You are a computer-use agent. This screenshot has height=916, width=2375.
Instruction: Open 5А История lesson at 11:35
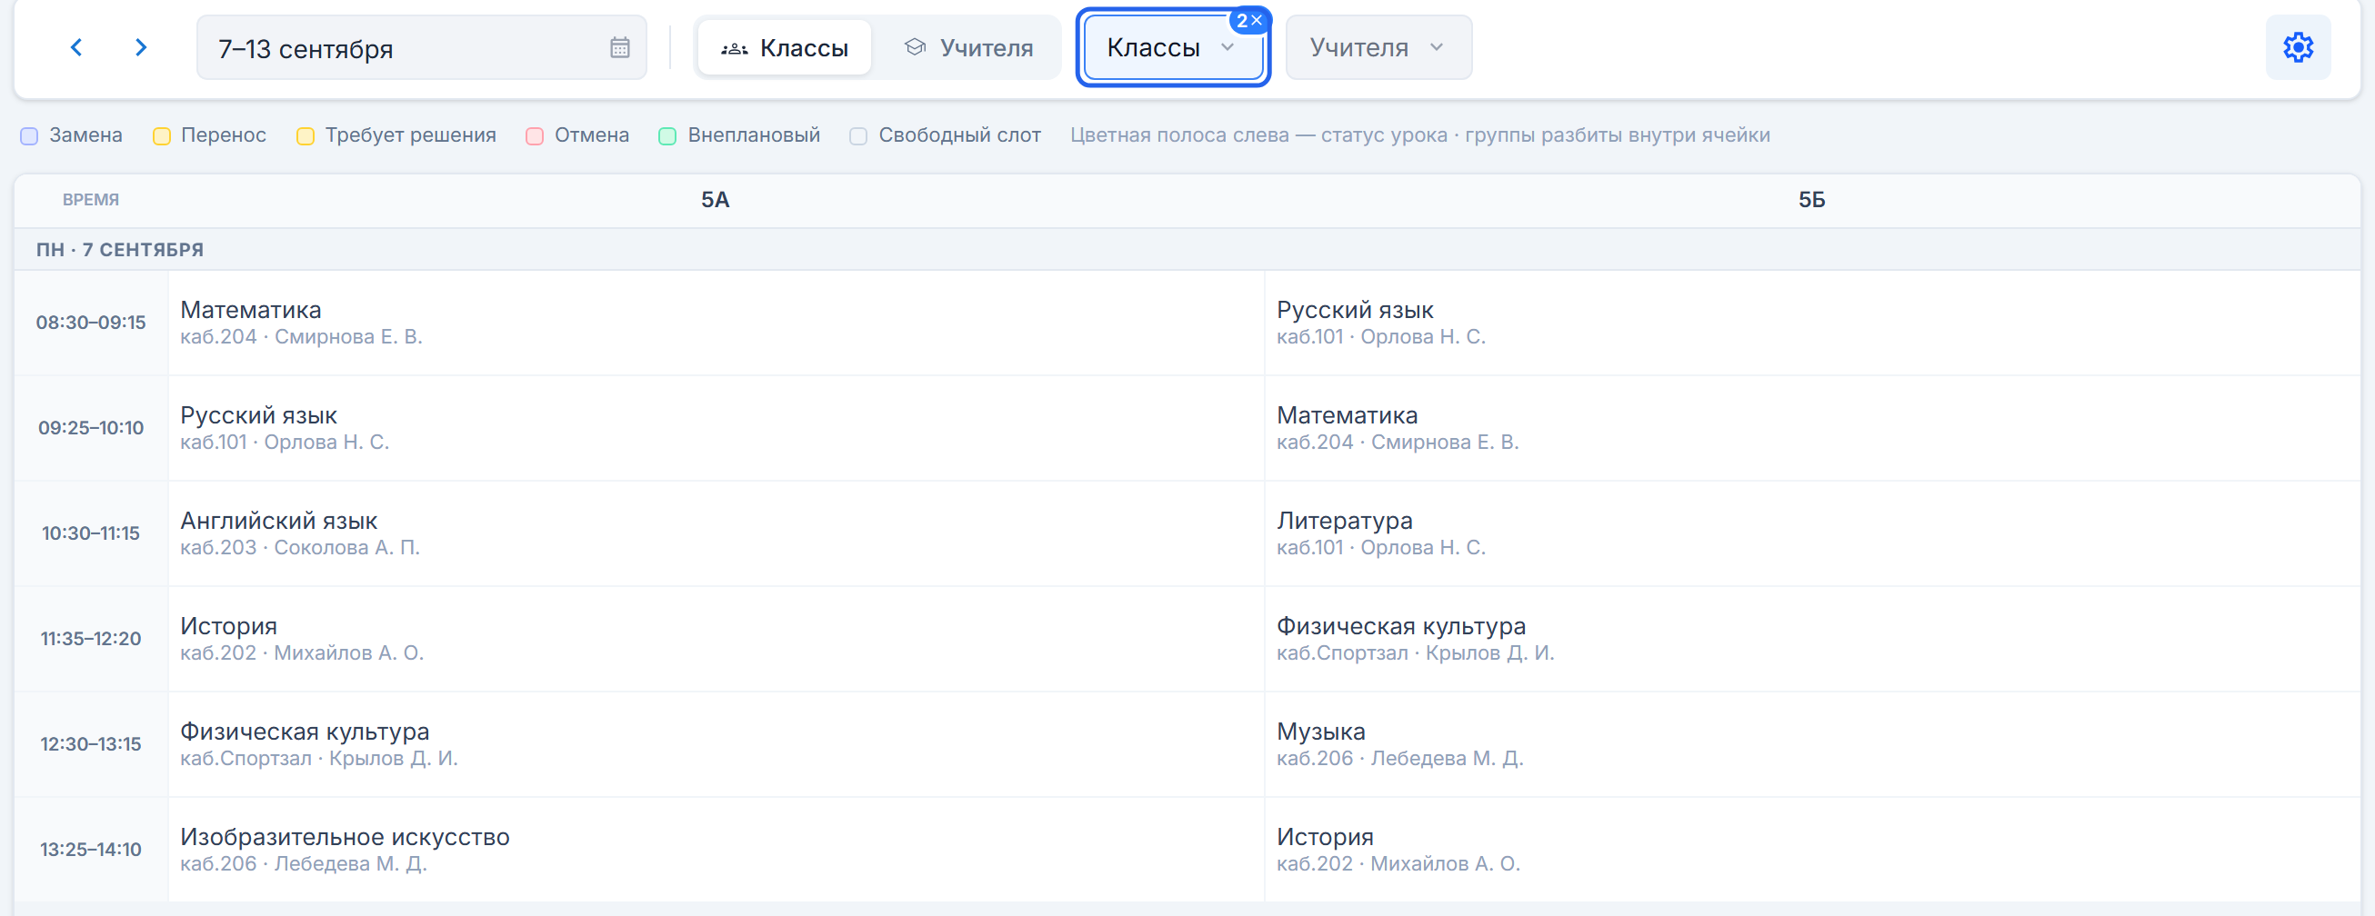coord(717,639)
